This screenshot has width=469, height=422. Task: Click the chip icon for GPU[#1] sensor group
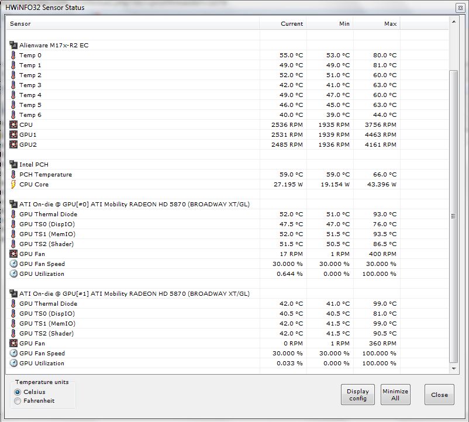click(13, 293)
